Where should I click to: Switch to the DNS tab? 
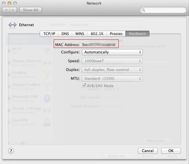[65, 34]
